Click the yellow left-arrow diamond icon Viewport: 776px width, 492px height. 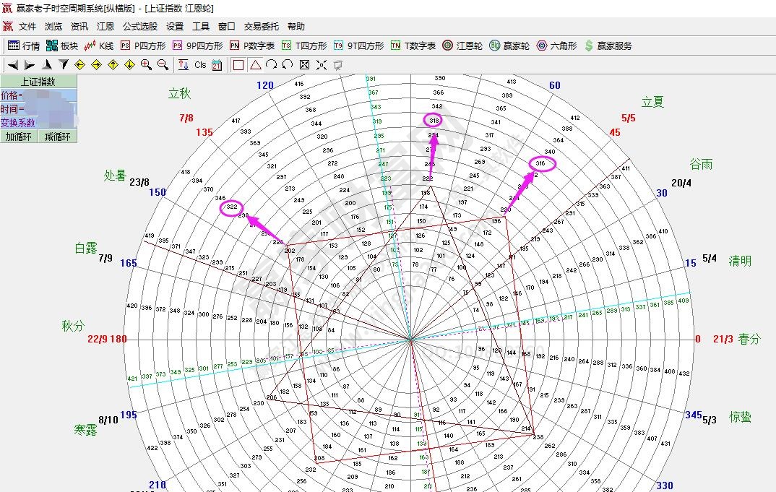point(79,65)
